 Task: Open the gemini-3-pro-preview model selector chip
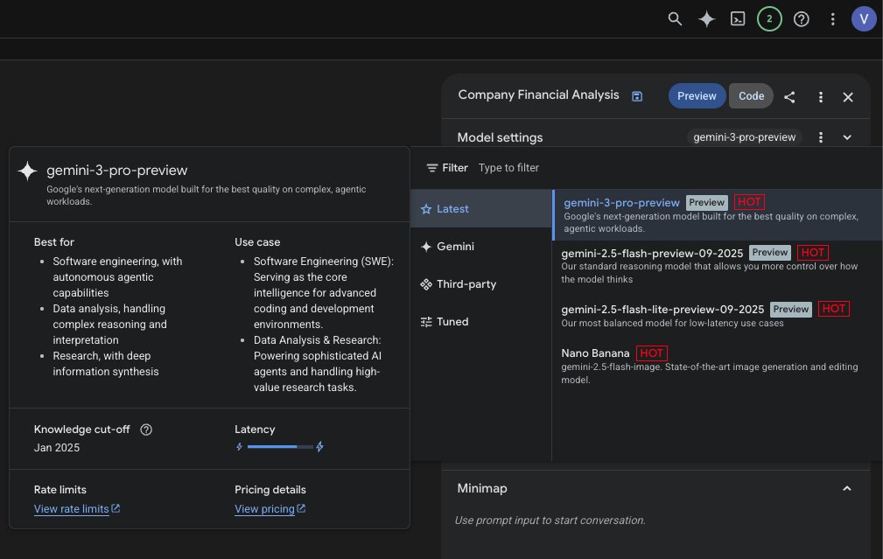pos(744,137)
